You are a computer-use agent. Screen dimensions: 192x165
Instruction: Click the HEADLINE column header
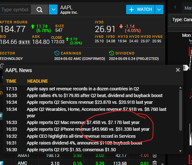[38, 81]
